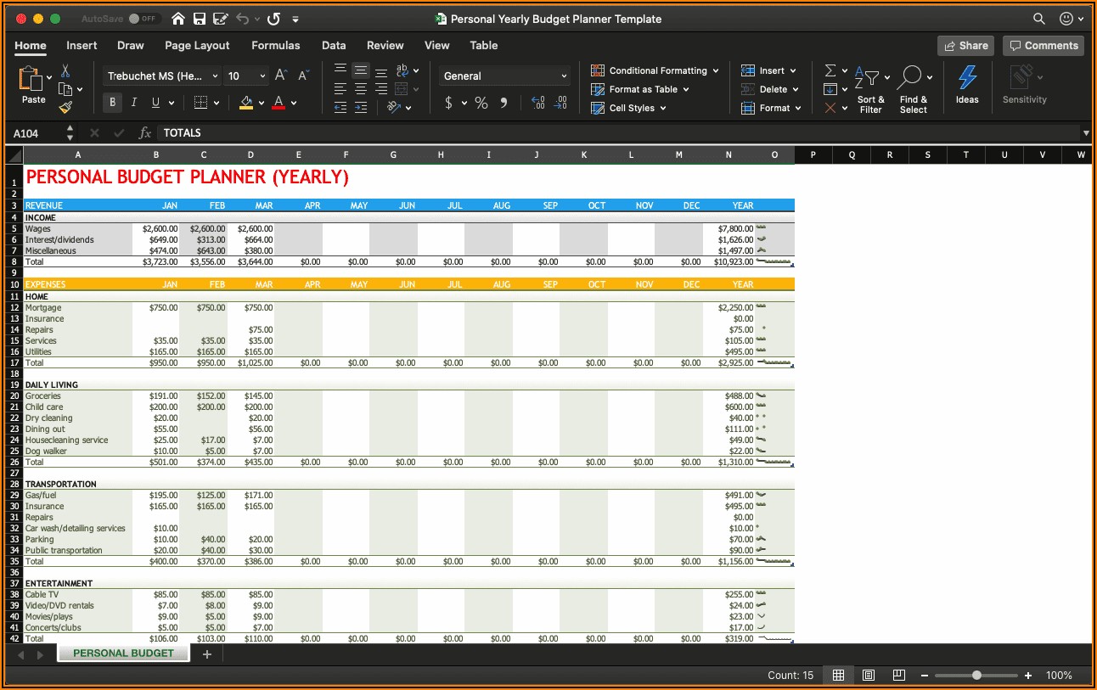Viewport: 1097px width, 690px height.
Task: Click the percent style icon
Action: (x=481, y=103)
